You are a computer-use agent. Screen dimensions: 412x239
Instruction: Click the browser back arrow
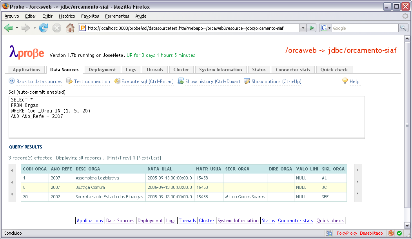click(8, 28)
